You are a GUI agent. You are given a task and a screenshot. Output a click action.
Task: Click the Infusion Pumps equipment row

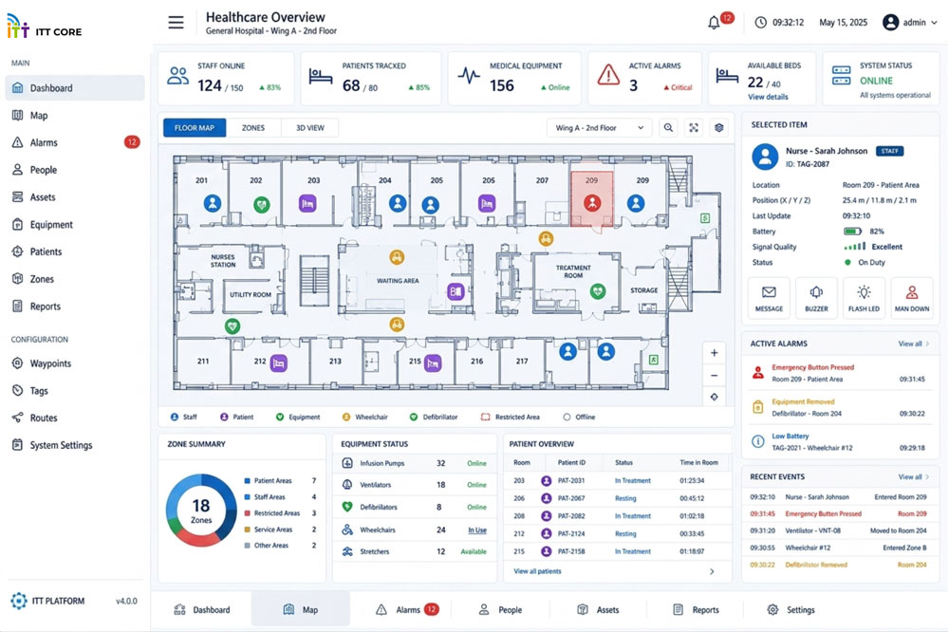coord(415,463)
